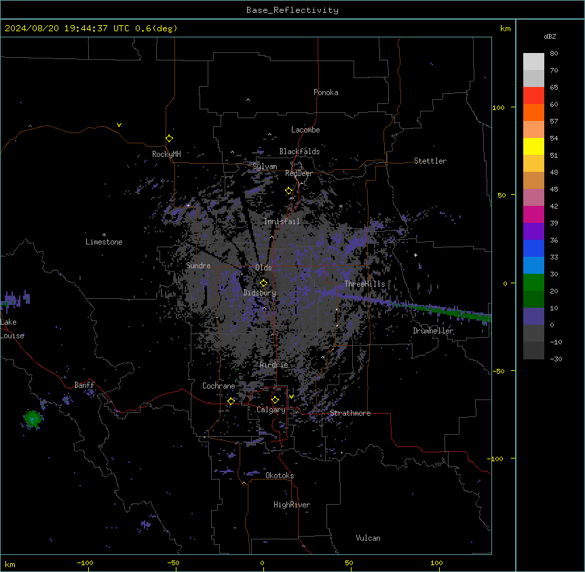Click the 42 value in dBZ legend
The width and height of the screenshot is (585, 572).
(554, 206)
